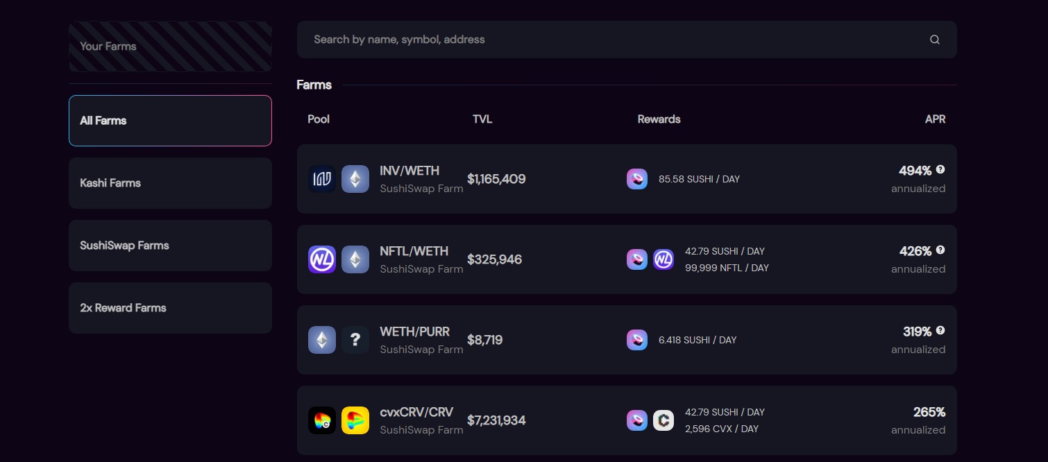Screen dimensions: 1048x462
Task: Sort farms by Pool column header
Action: 319,119
